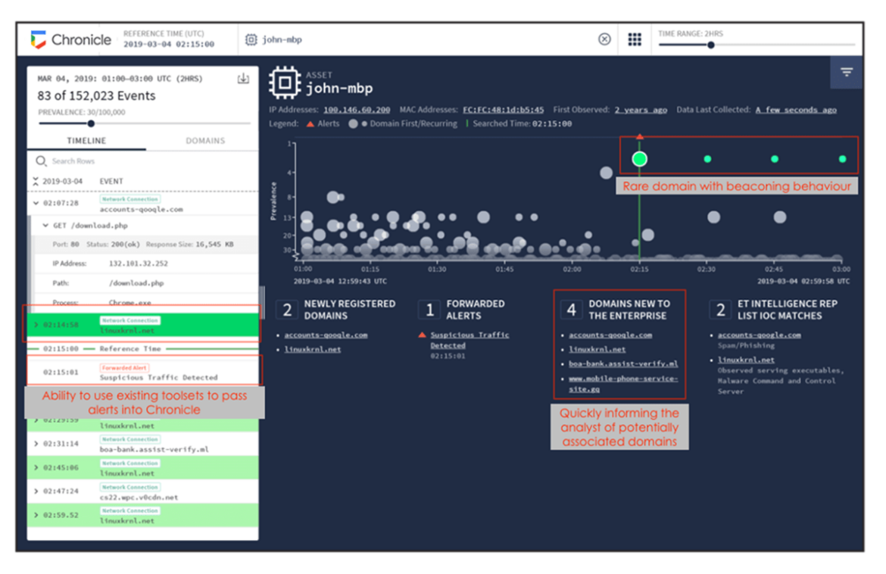This screenshot has height=574, width=886.
Task: Collapse the GET /download.php details
Action: (45, 226)
